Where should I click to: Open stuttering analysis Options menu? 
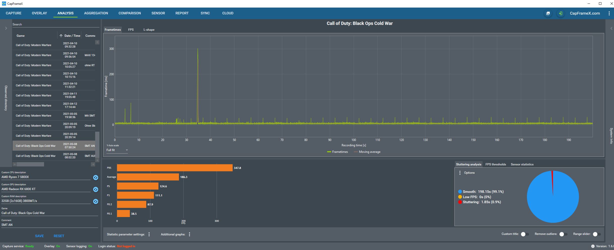460,173
